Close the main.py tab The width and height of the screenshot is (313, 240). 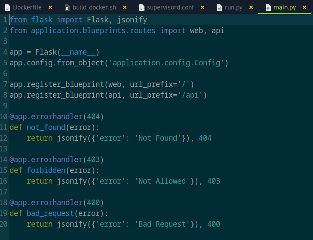coord(305,8)
